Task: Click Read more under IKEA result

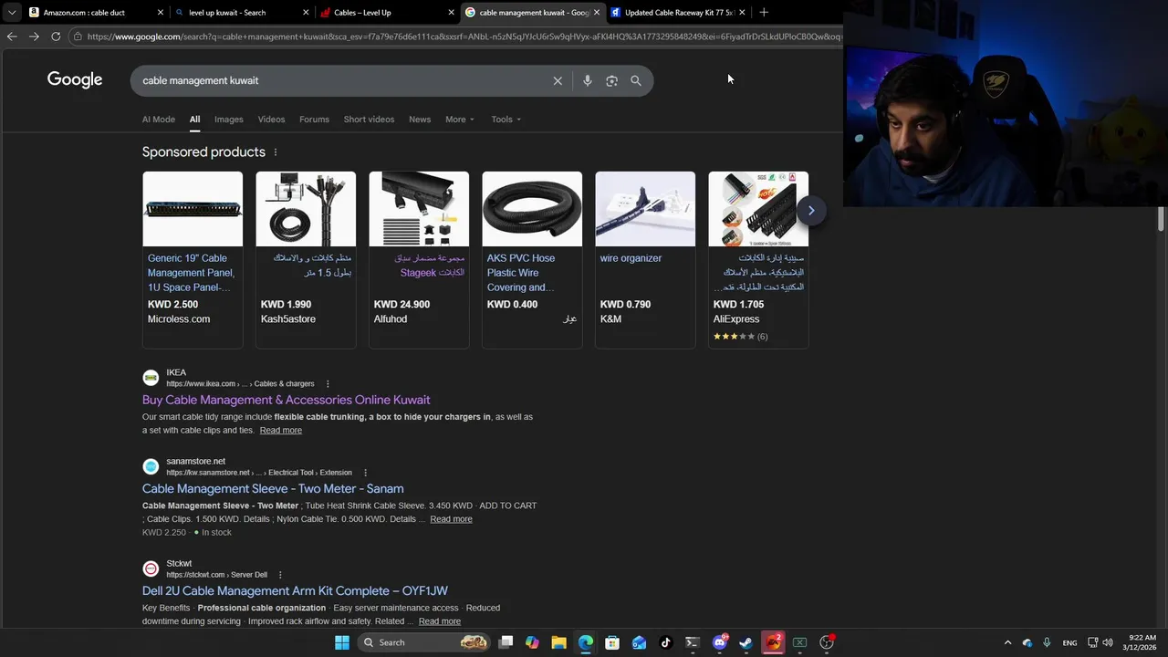Action: point(280,431)
